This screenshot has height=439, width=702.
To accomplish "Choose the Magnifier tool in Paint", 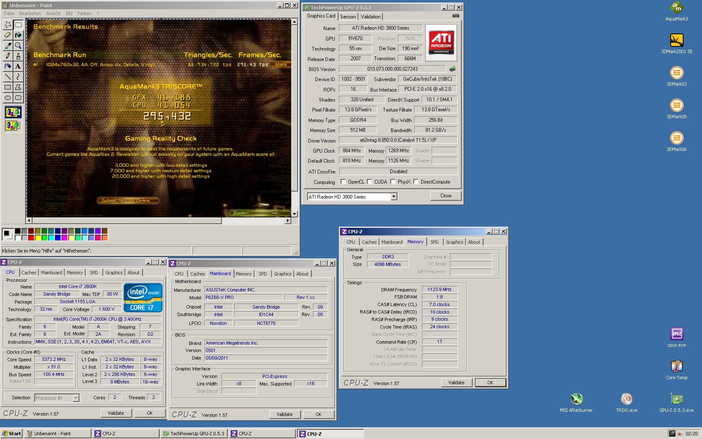I will 18,46.
